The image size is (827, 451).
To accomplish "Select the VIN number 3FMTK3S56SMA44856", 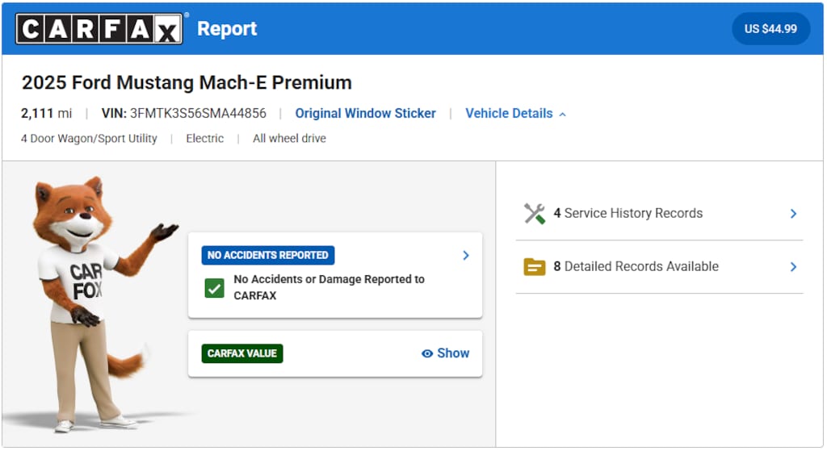I will [198, 113].
